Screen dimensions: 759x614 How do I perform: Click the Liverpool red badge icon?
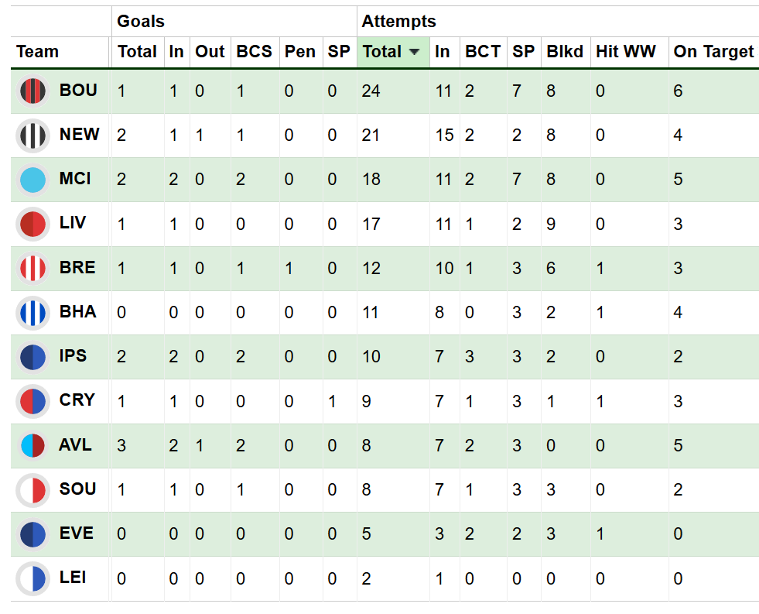[x=32, y=224]
